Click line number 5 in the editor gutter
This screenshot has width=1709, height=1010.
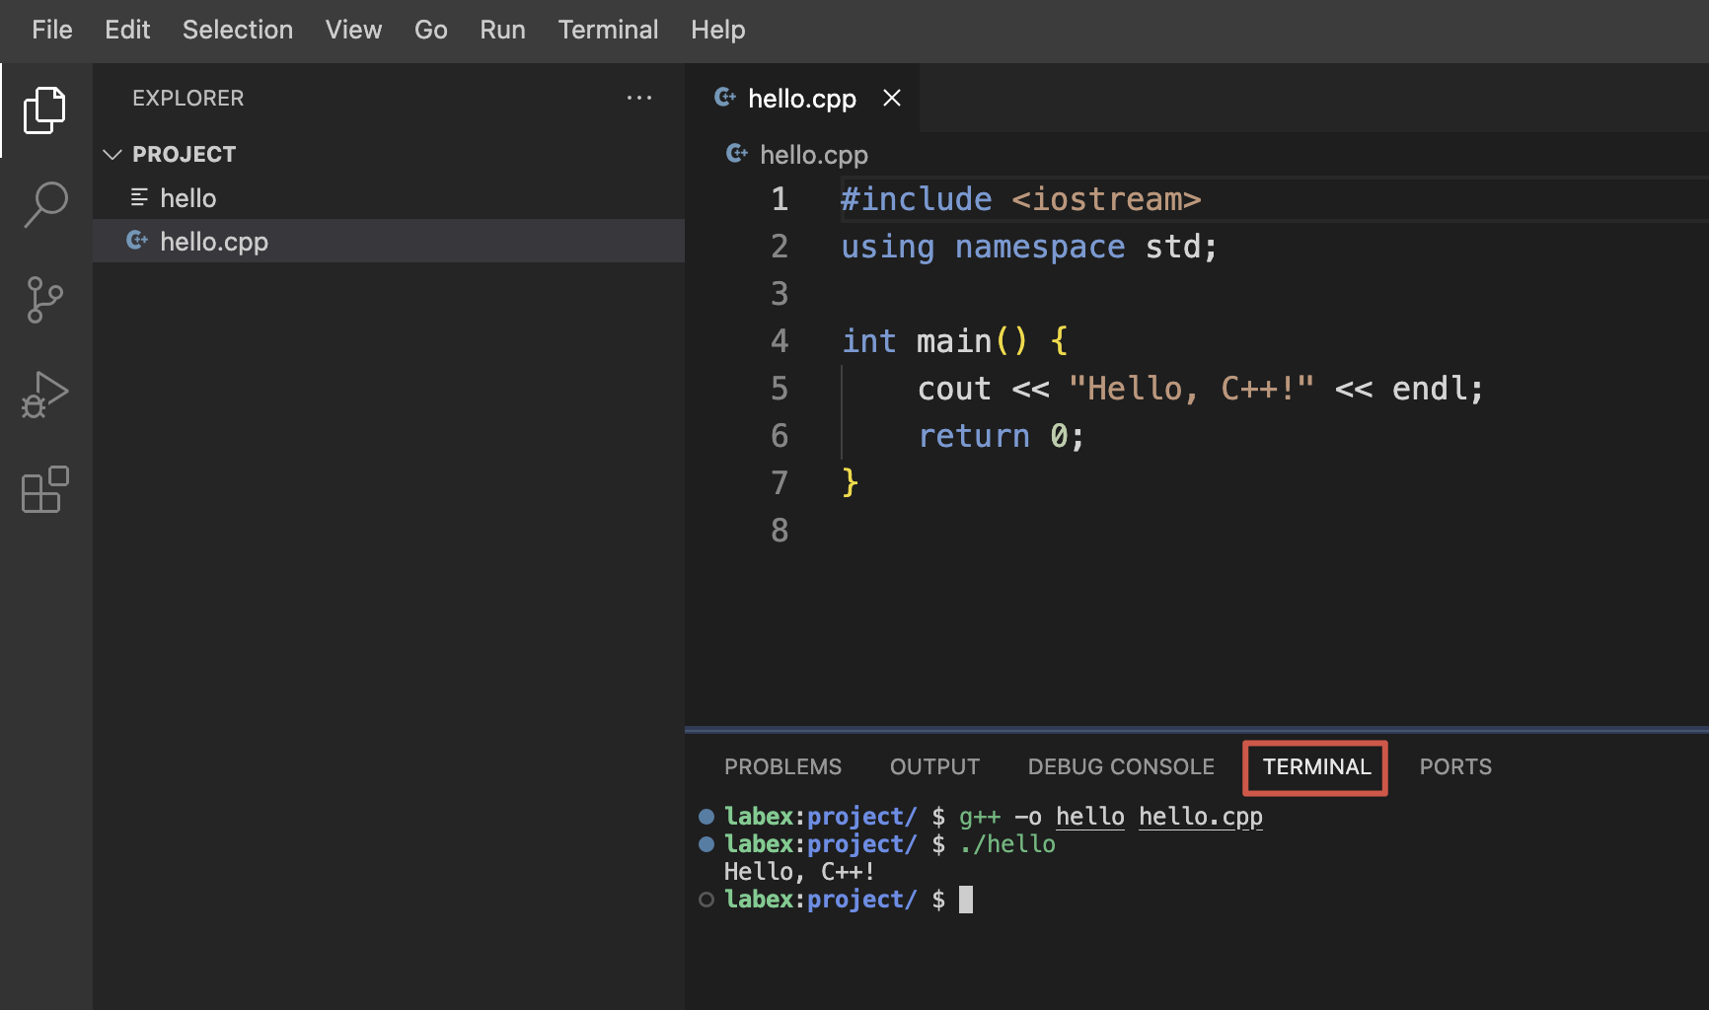(x=780, y=389)
